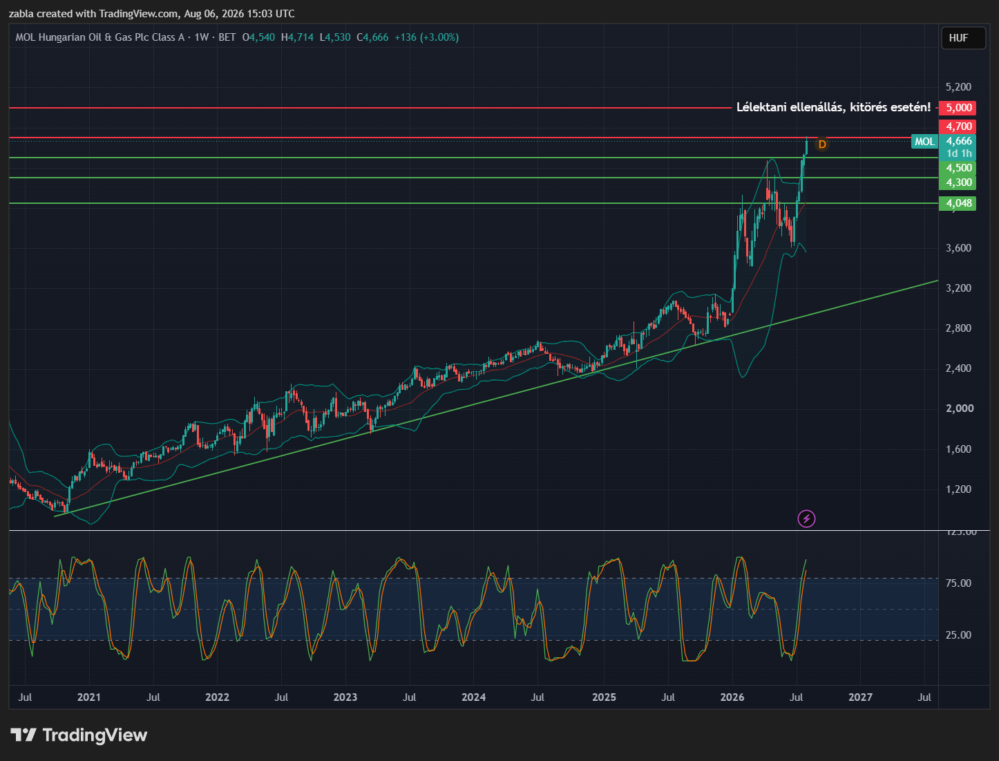The height and width of the screenshot is (761, 999).
Task: Click the red 5,000 price label
Action: pos(958,108)
